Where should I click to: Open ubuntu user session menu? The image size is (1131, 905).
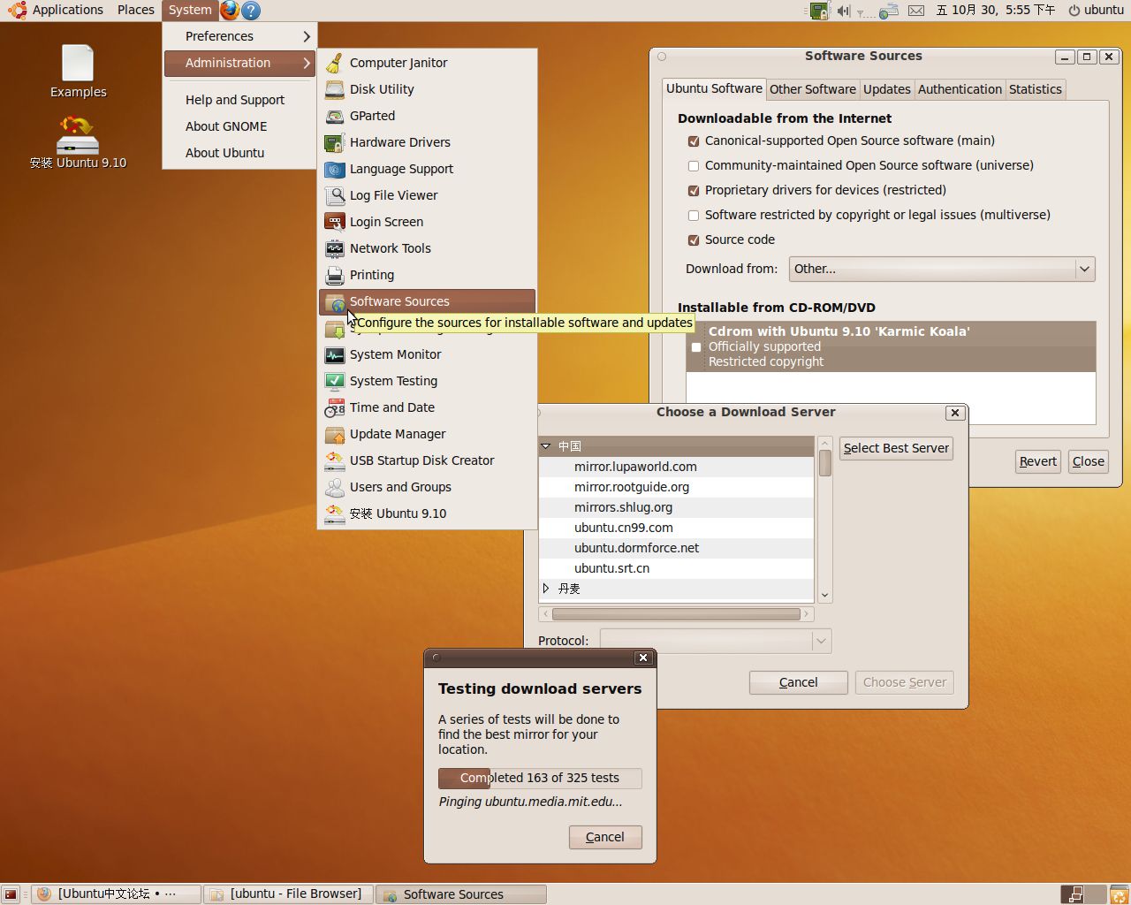pyautogui.click(x=1096, y=11)
